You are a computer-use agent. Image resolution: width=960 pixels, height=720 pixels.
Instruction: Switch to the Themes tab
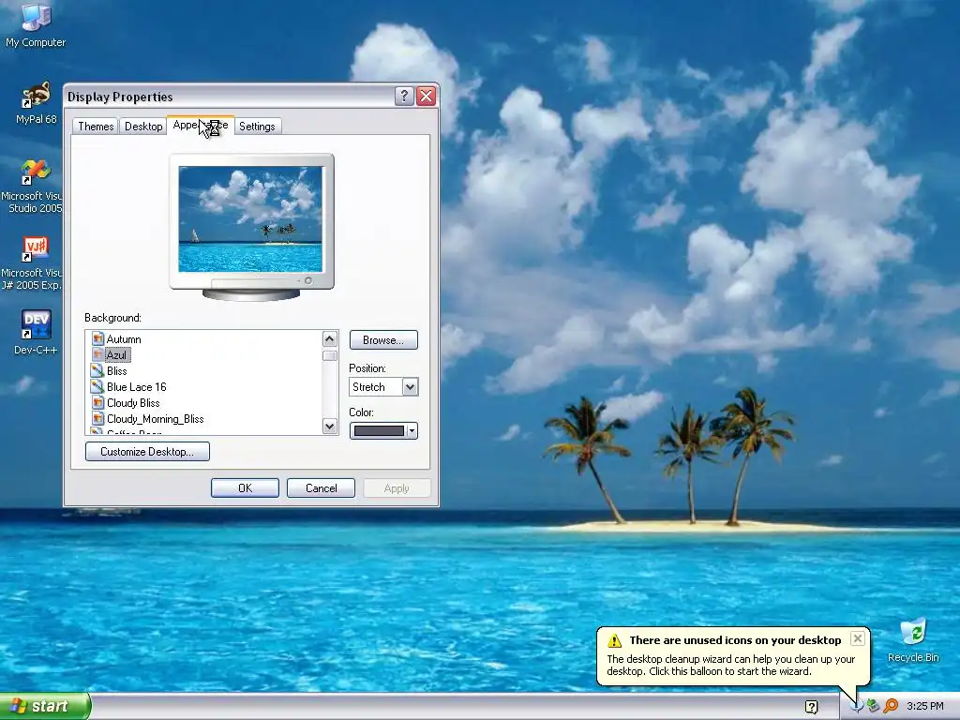pos(96,127)
